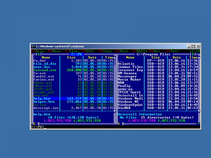
Task: Select fwizard.exe in the left panel
Action: coord(45,70)
